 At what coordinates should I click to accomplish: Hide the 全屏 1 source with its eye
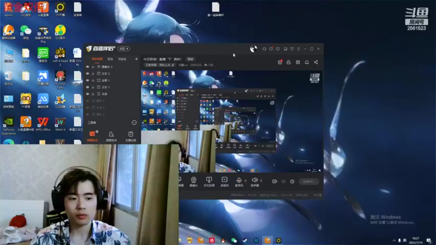[x=88, y=80]
